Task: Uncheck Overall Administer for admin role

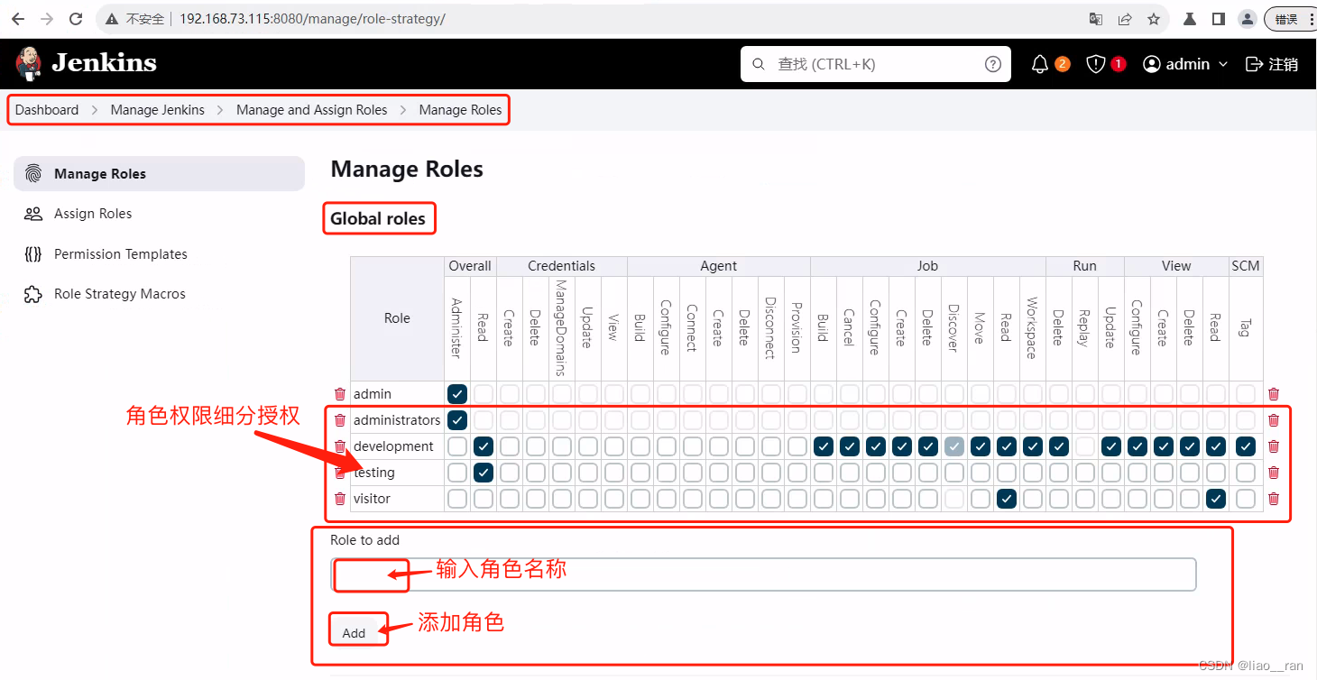Action: [457, 394]
